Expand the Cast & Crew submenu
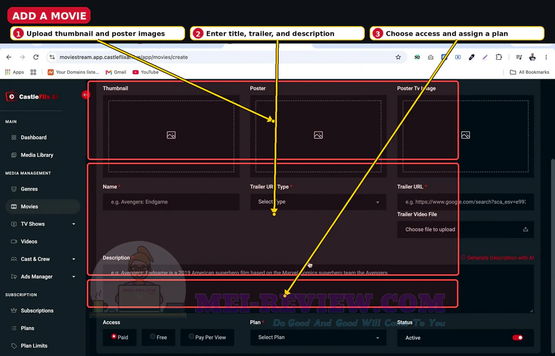The height and width of the screenshot is (356, 555). pos(74,259)
